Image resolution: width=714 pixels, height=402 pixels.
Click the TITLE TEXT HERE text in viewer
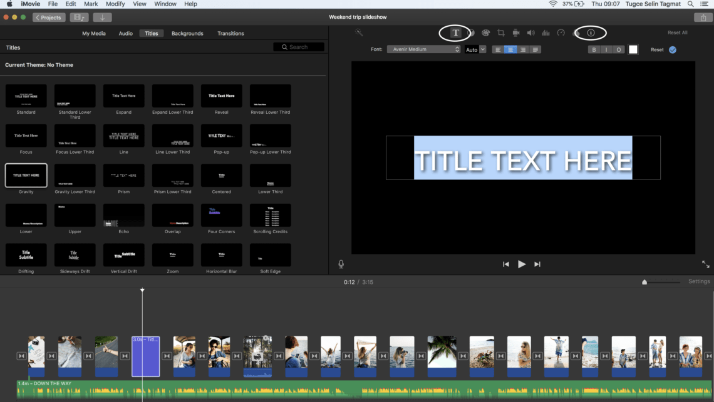coord(523,160)
